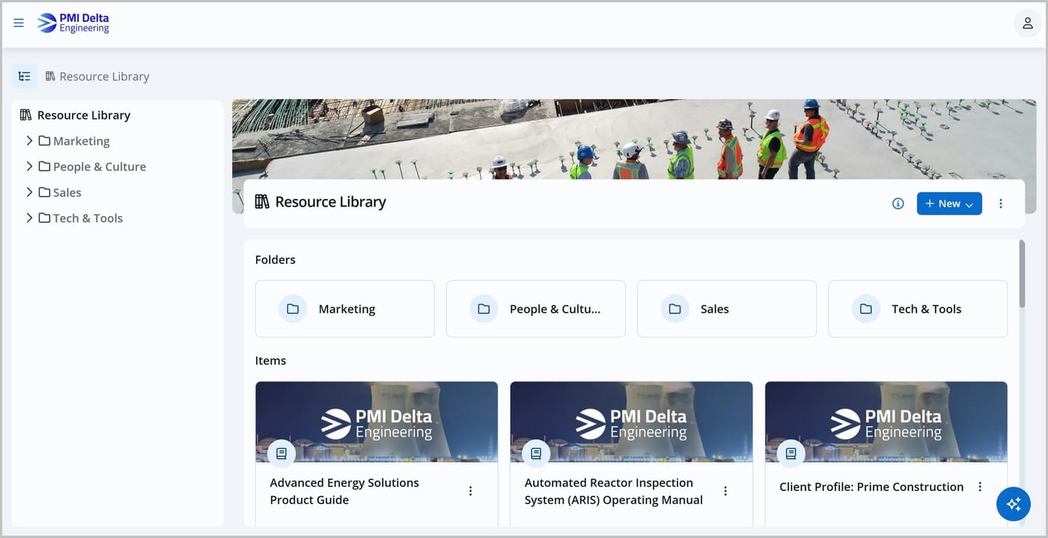
Task: Click document badge on Advanced Energy Solutions card
Action: tap(281, 453)
